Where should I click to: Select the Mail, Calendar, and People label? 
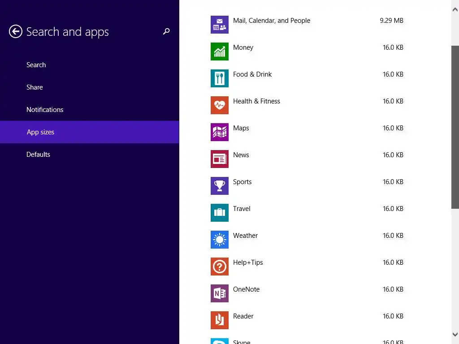[x=272, y=21]
